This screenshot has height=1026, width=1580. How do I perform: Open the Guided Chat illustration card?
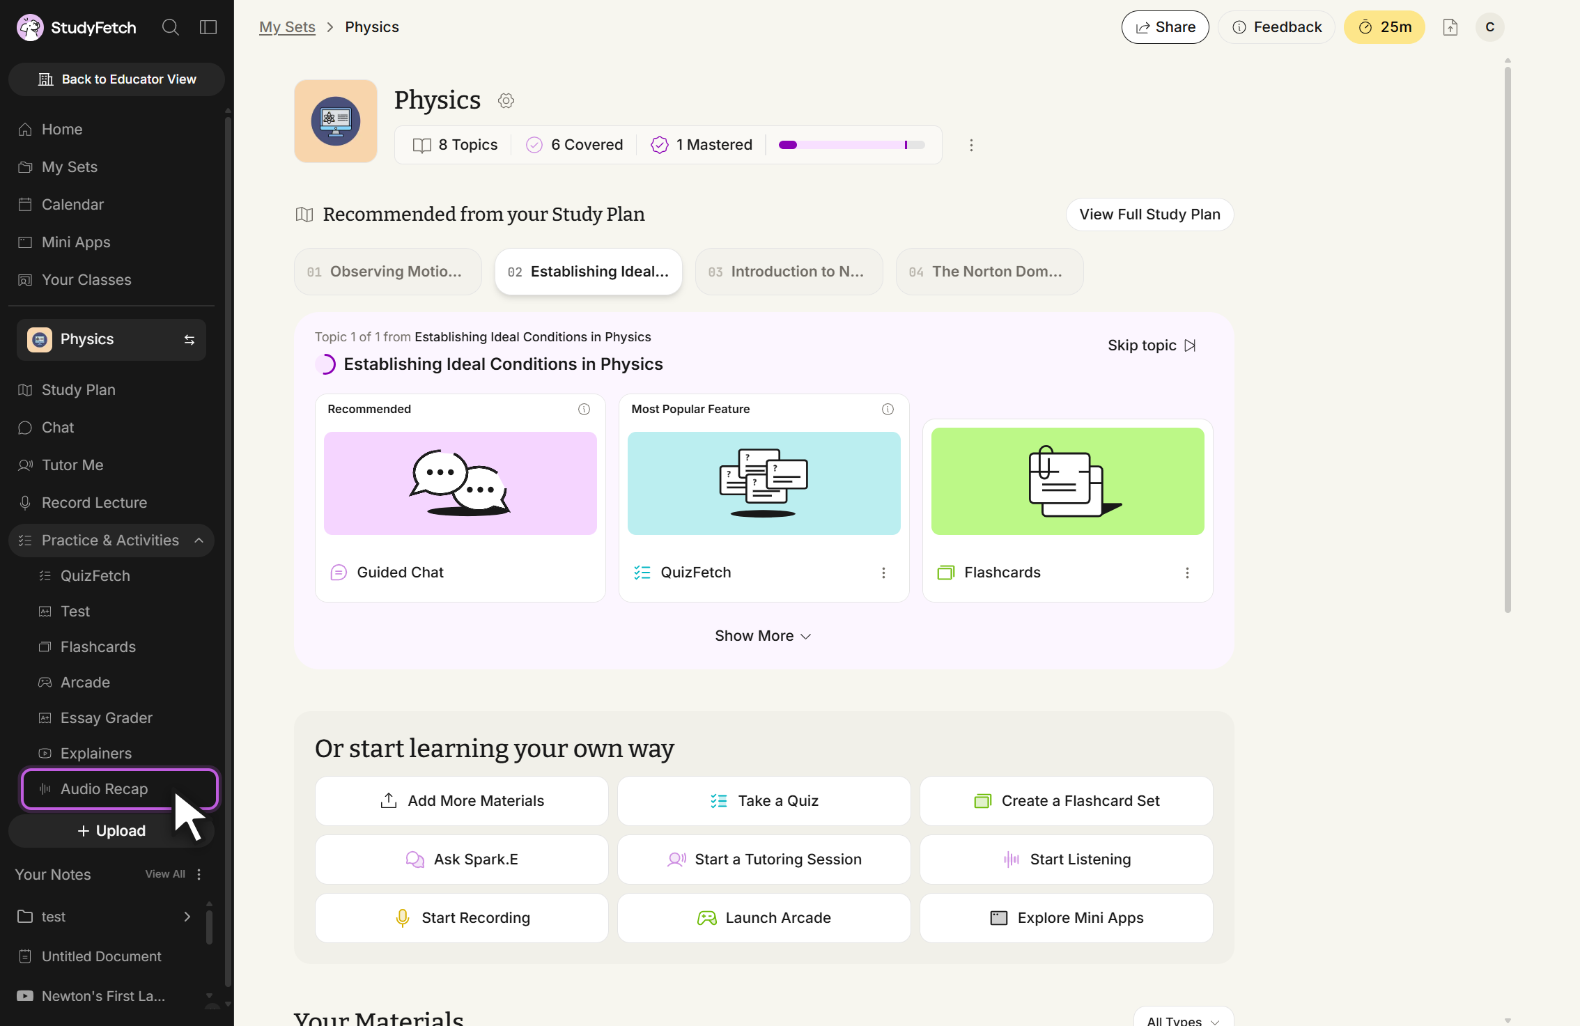click(x=460, y=483)
